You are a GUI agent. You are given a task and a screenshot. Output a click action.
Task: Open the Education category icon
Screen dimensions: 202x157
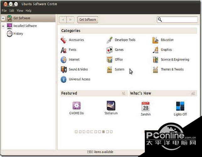(x=155, y=40)
